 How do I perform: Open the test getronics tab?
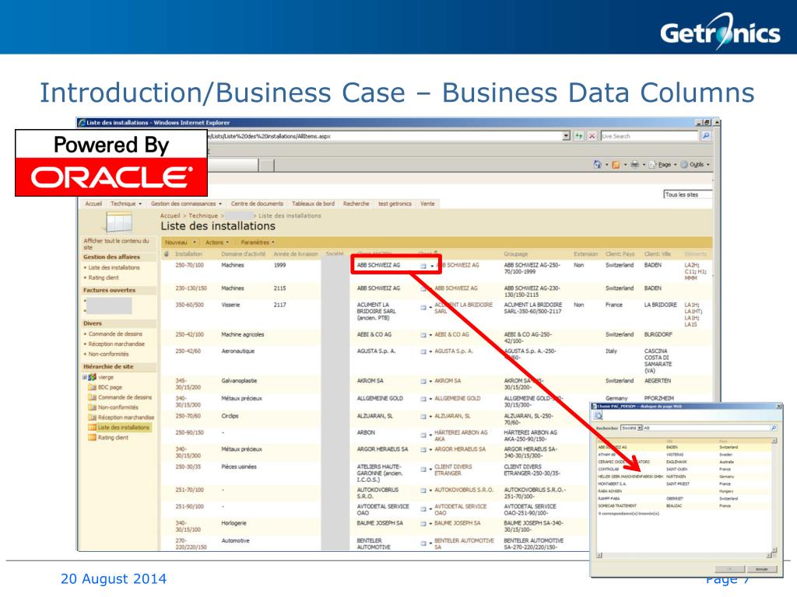click(x=395, y=204)
